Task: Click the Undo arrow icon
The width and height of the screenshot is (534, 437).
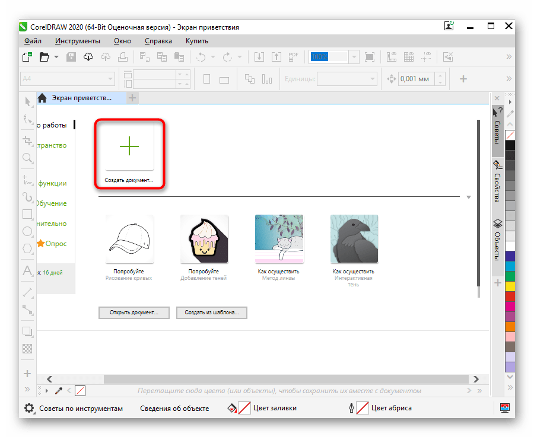Action: (201, 57)
